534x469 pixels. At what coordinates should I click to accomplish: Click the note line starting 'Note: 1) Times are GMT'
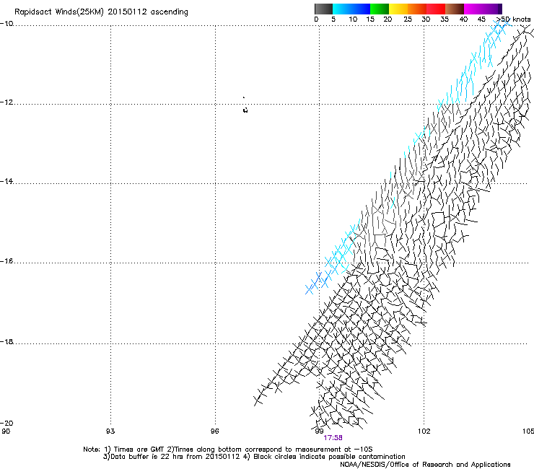pyautogui.click(x=228, y=450)
